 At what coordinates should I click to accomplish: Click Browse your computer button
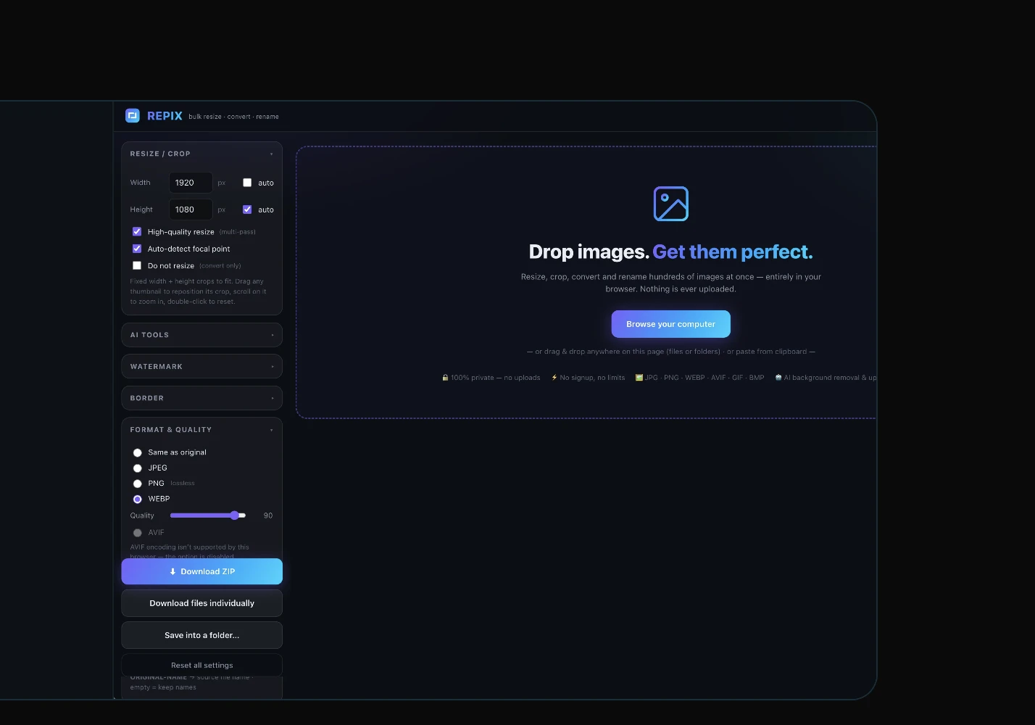click(x=671, y=324)
